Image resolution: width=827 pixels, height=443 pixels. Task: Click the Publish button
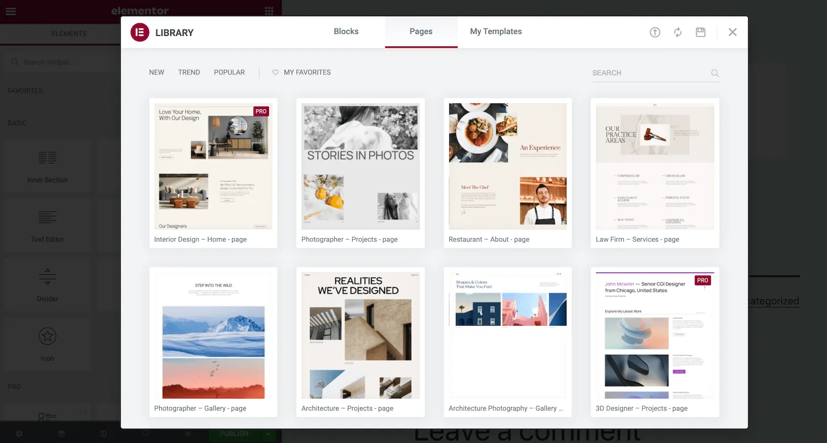(234, 434)
